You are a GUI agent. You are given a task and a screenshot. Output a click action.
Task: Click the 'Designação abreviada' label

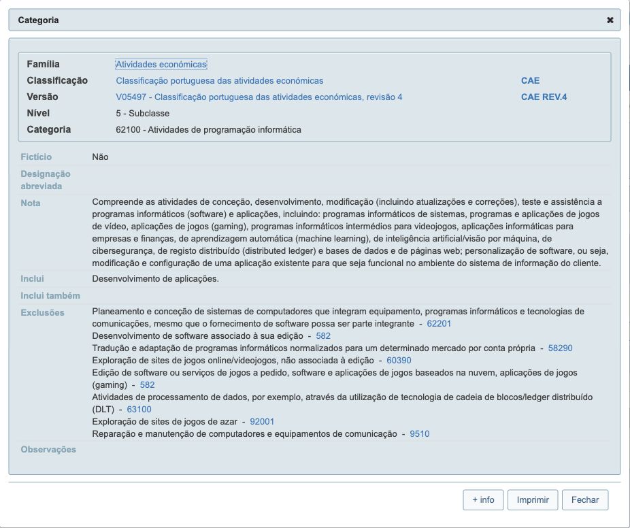(46, 180)
